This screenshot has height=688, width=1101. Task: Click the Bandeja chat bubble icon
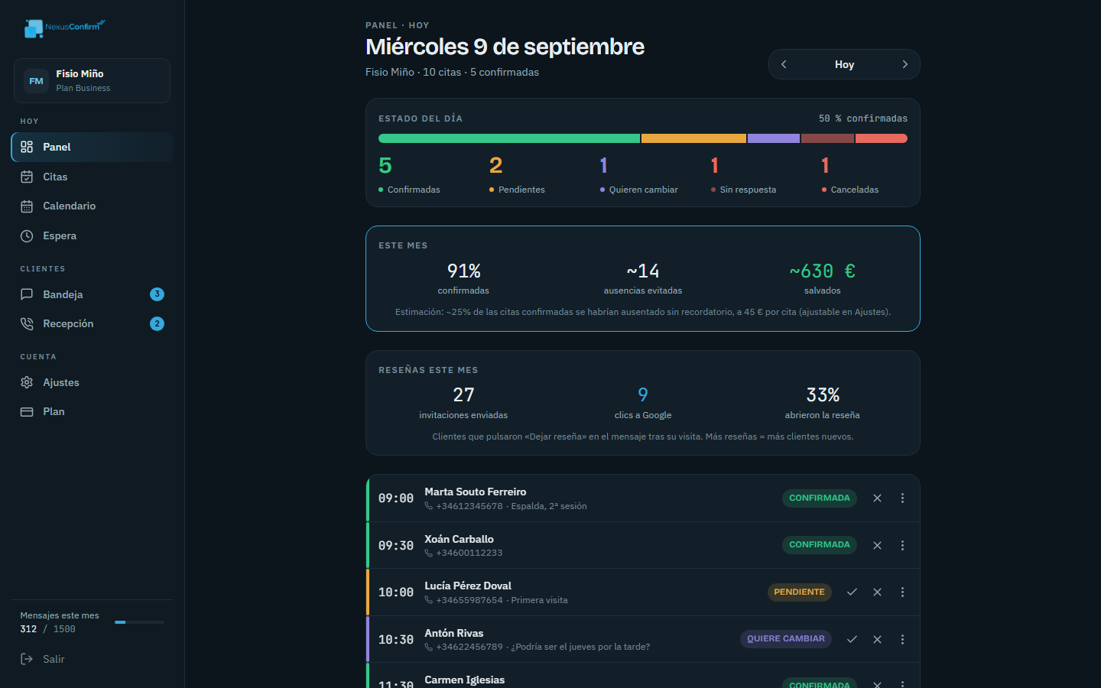click(x=27, y=294)
